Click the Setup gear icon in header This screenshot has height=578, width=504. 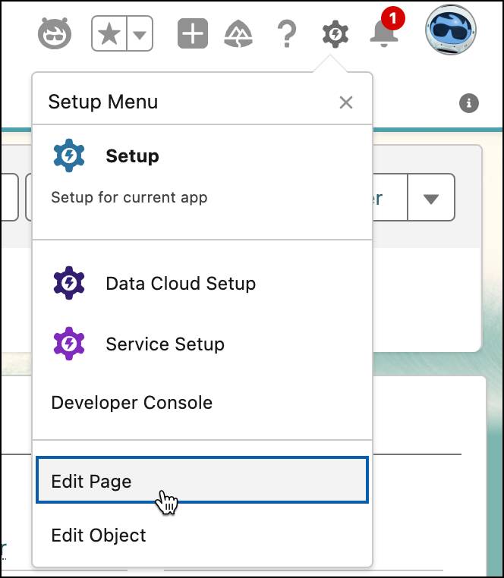coord(335,34)
